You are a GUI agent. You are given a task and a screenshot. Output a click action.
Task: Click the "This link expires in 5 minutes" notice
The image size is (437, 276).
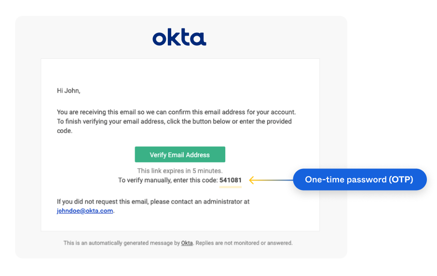[x=179, y=171]
